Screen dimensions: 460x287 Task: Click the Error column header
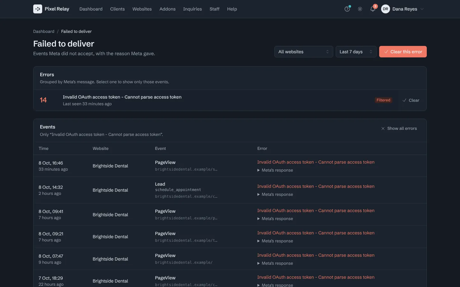click(x=262, y=149)
